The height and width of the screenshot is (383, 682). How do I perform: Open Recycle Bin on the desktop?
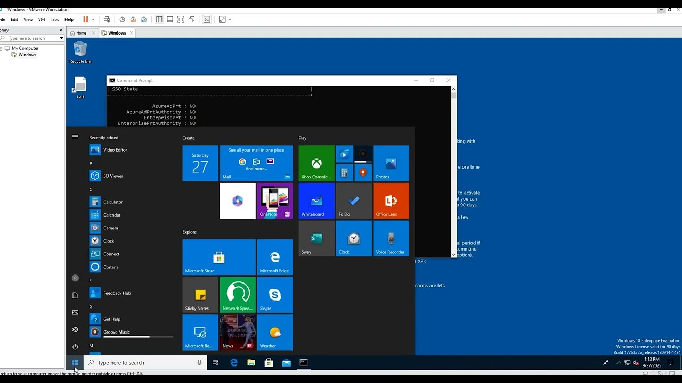point(80,53)
